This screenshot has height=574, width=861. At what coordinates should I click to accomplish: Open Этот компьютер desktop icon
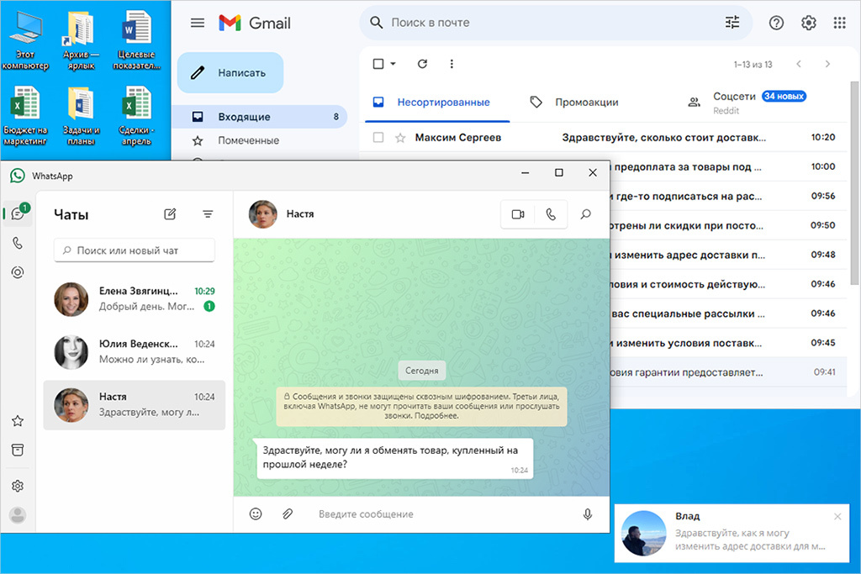pos(24,41)
